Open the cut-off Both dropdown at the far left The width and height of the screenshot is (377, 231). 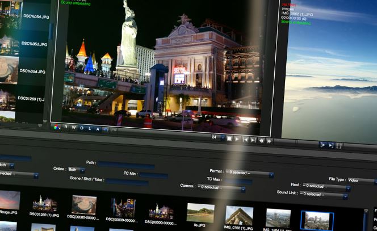tap(7, 165)
